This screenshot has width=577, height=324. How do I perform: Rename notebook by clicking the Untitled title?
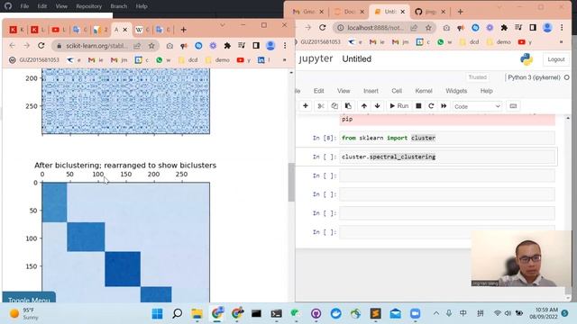tap(357, 58)
